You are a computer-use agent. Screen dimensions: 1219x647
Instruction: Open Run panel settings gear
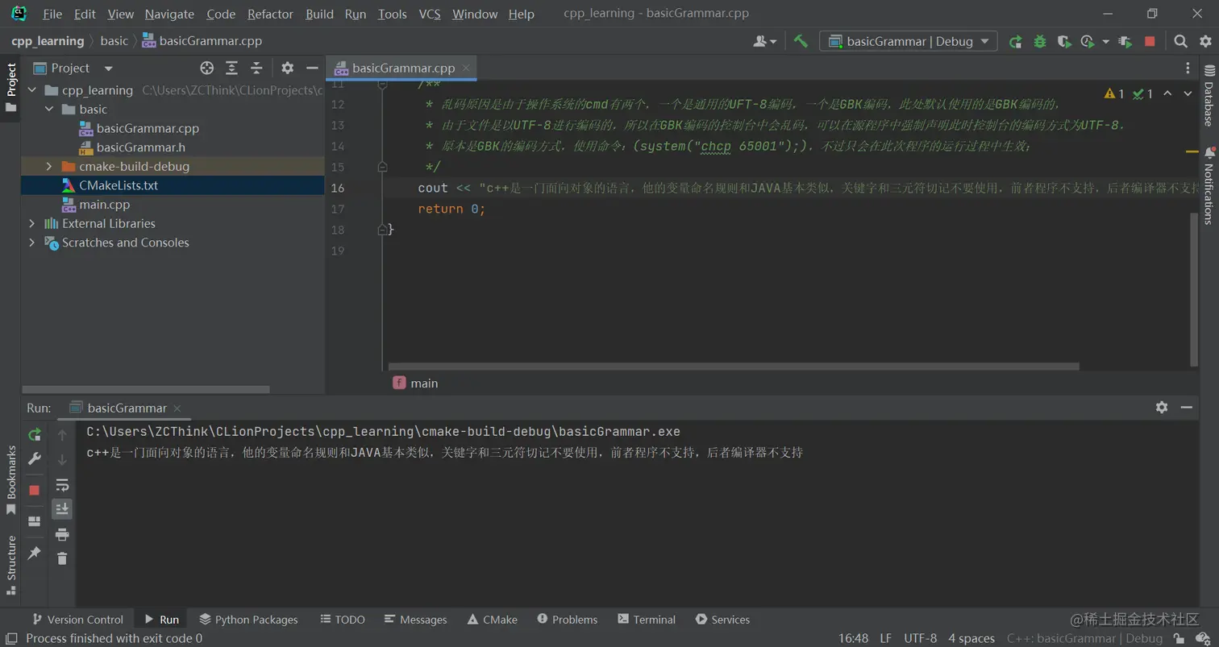click(1161, 408)
